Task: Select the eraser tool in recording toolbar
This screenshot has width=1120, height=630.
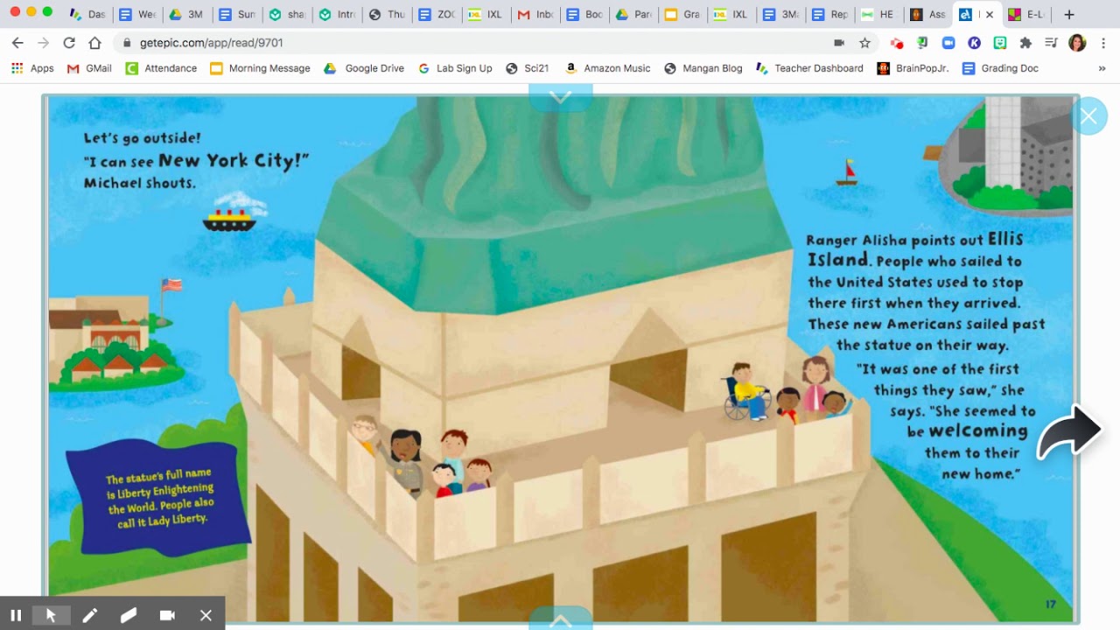Action: pos(129,615)
